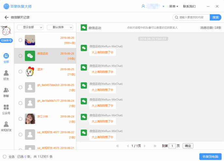224x161 pixels.
Task: Click the page number input field
Action: tap(172, 146)
